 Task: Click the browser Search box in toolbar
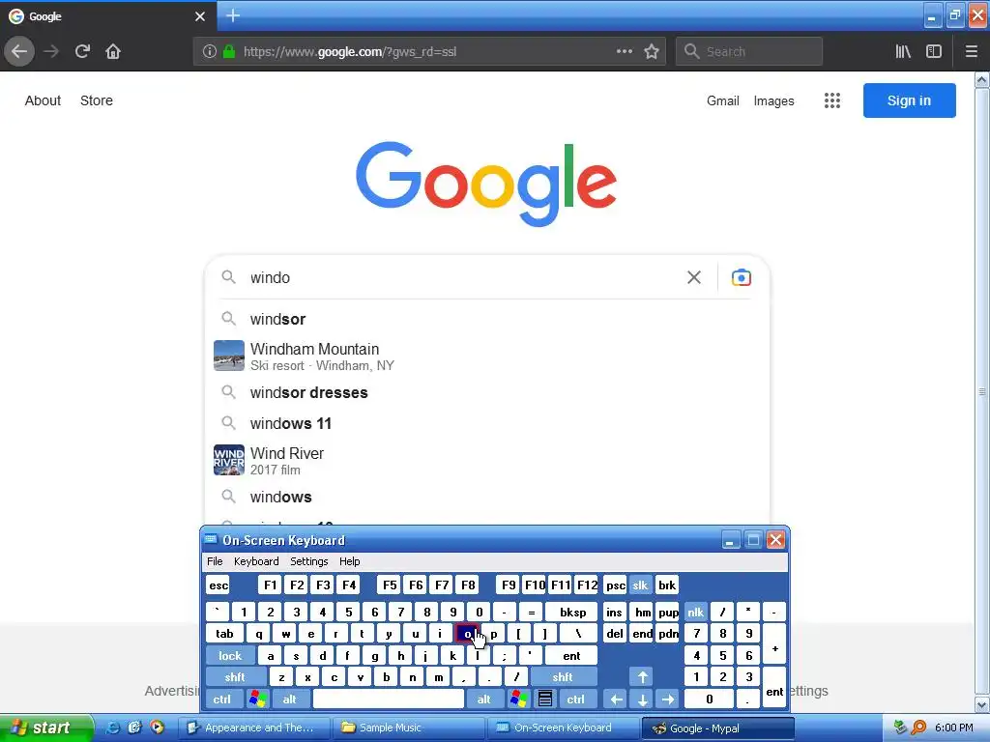click(749, 51)
